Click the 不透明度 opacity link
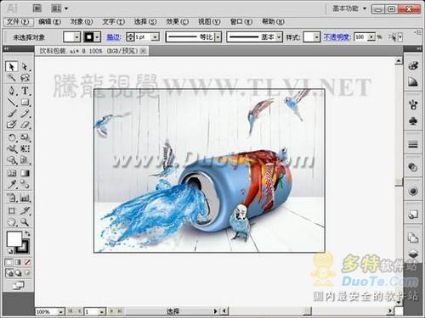This screenshot has width=425, height=318. (337, 37)
